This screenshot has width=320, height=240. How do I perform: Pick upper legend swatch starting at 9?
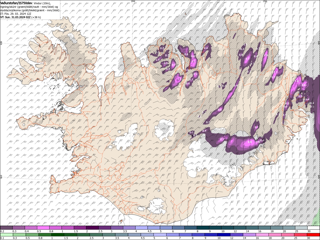coord(215,228)
